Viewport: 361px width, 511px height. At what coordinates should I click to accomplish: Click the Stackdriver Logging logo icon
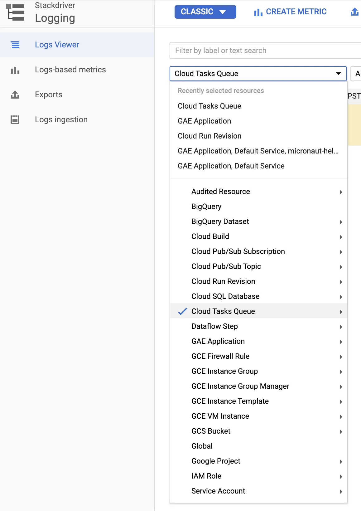tap(15, 12)
